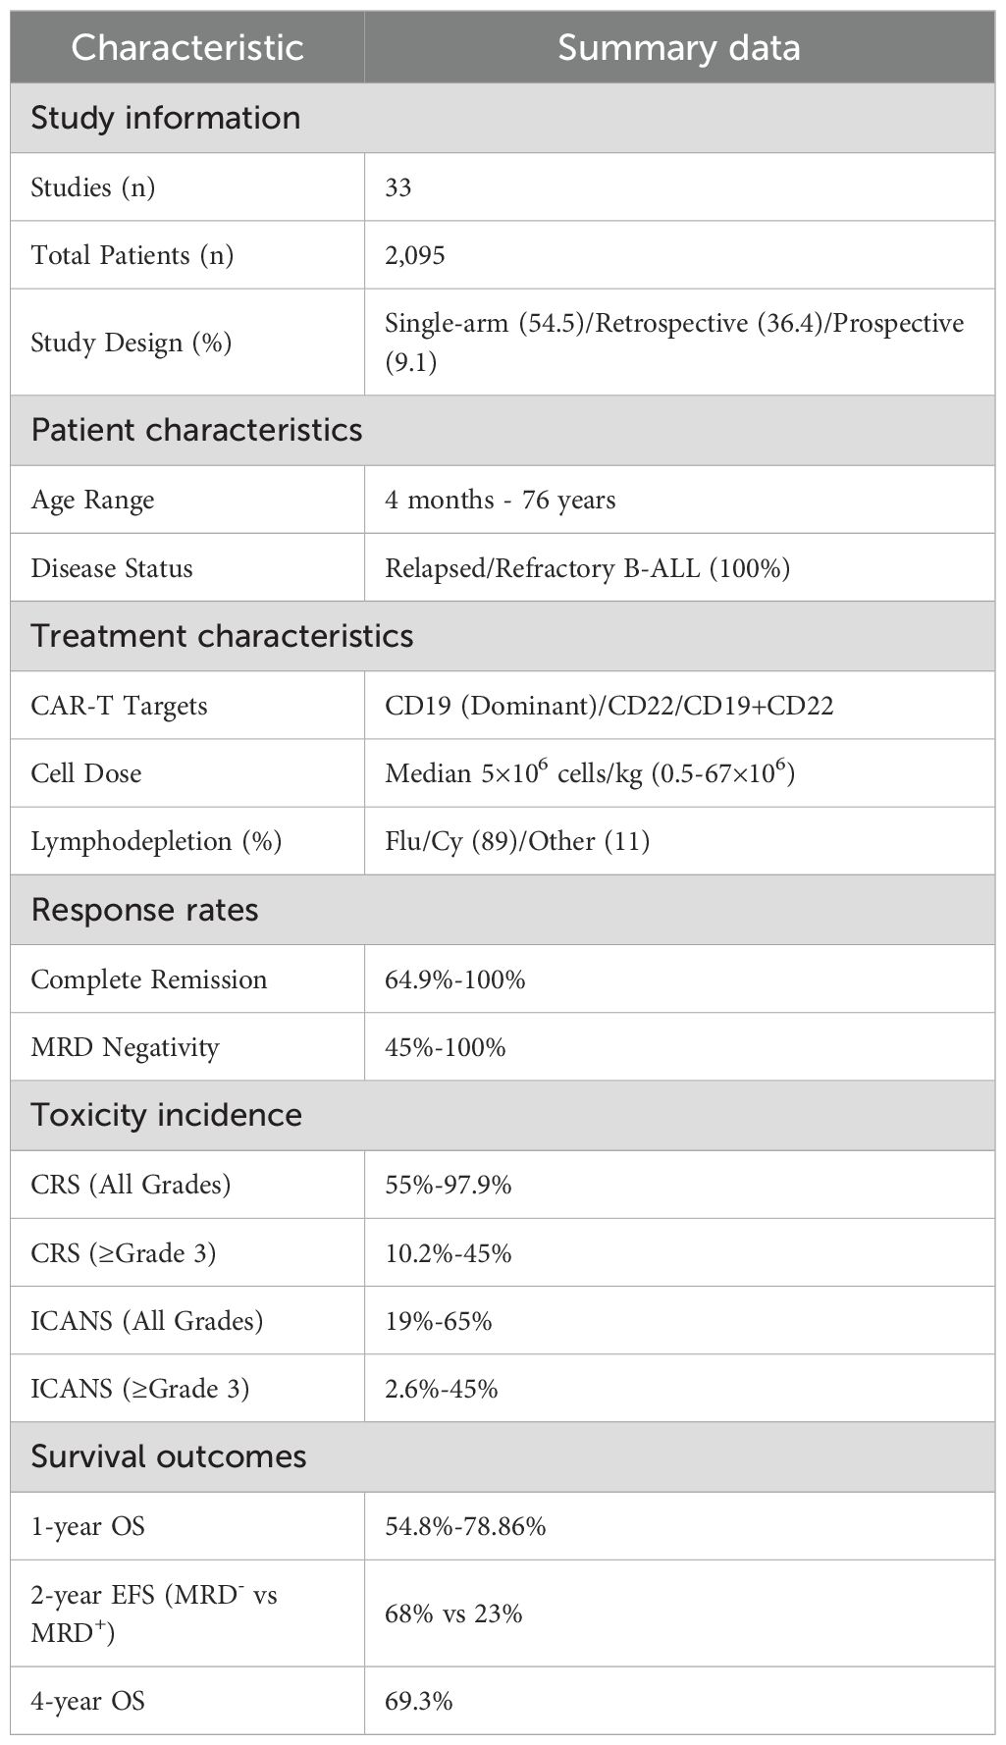The width and height of the screenshot is (1006, 1745).
Task: Select the Toxicity incidence section header
Action: tap(166, 1115)
